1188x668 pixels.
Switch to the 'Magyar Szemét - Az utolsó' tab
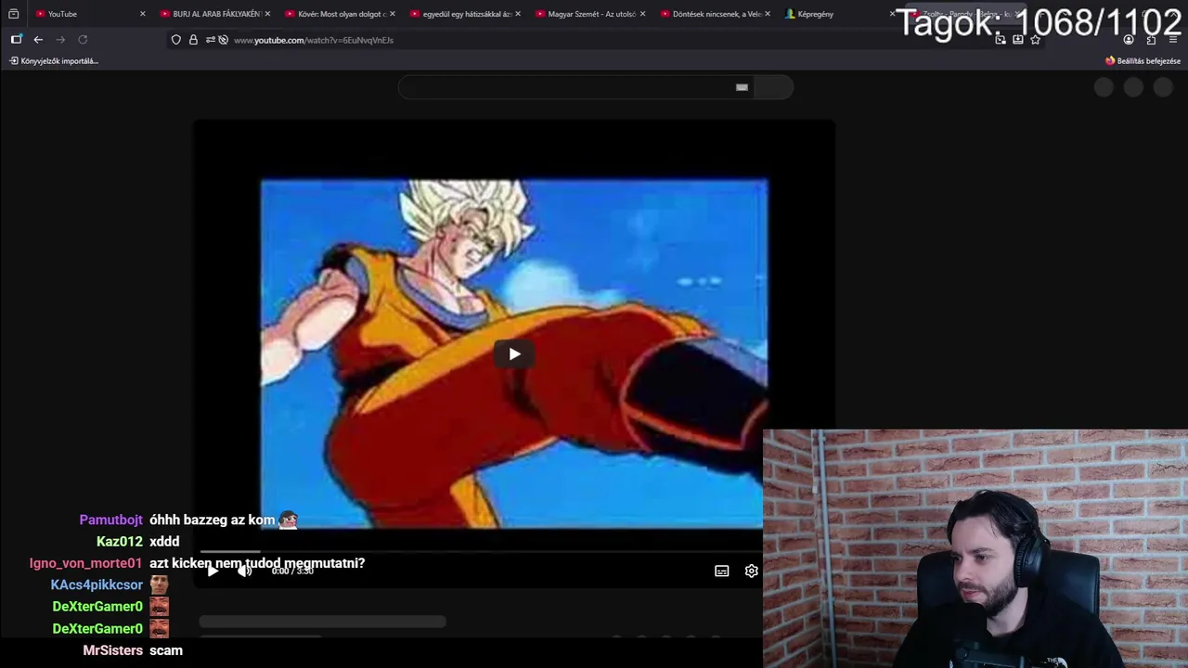tap(589, 14)
